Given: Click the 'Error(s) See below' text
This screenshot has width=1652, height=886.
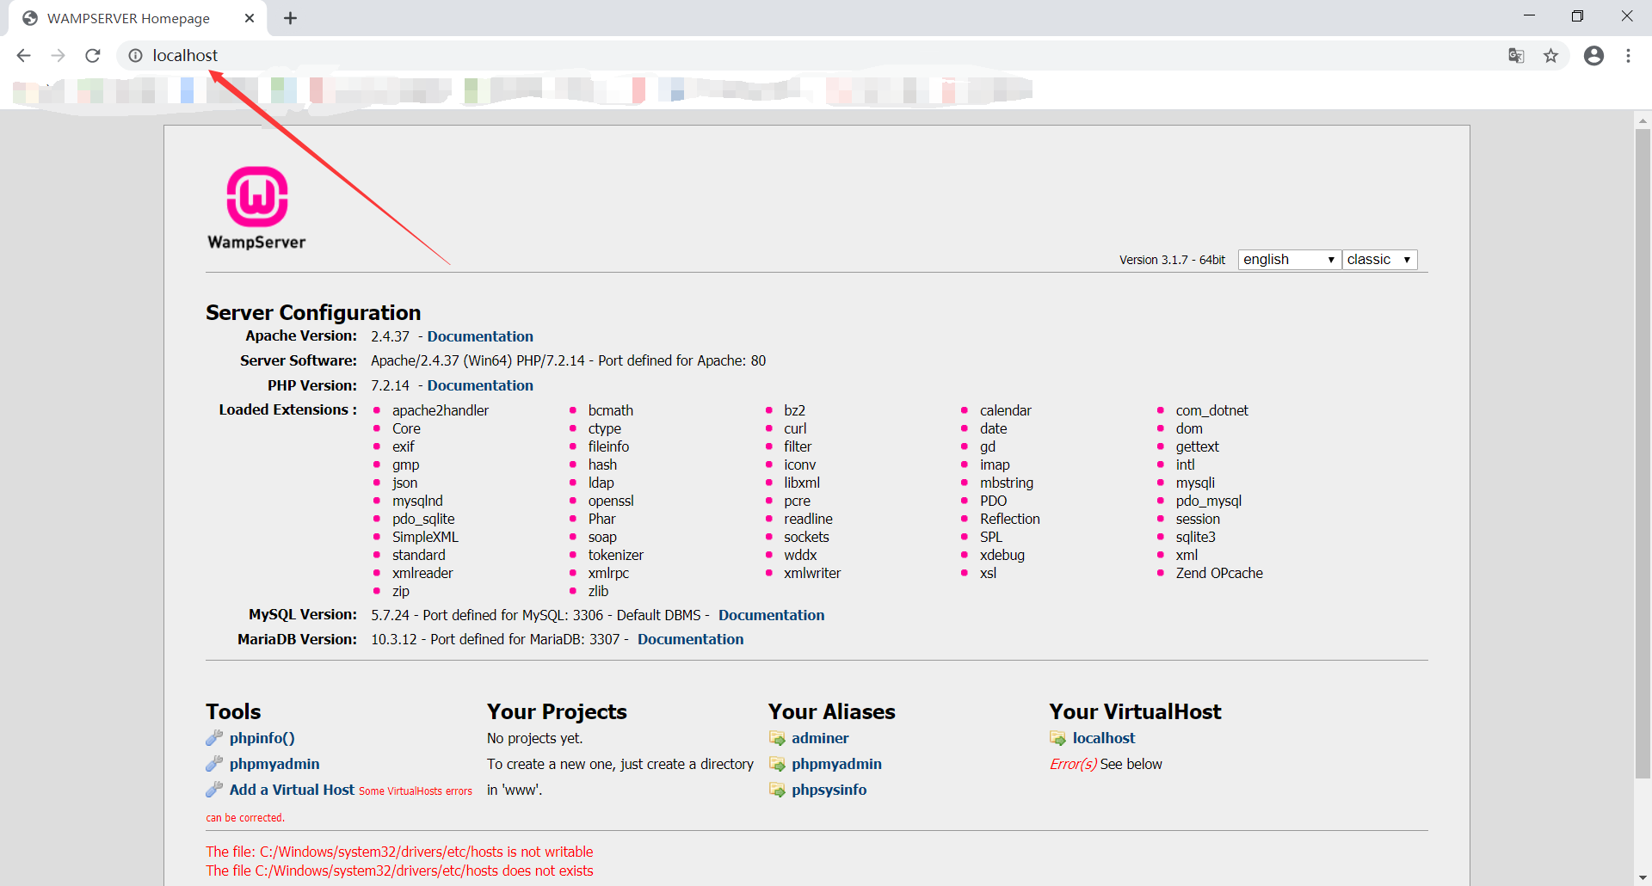Looking at the screenshot, I should pyautogui.click(x=1106, y=764).
